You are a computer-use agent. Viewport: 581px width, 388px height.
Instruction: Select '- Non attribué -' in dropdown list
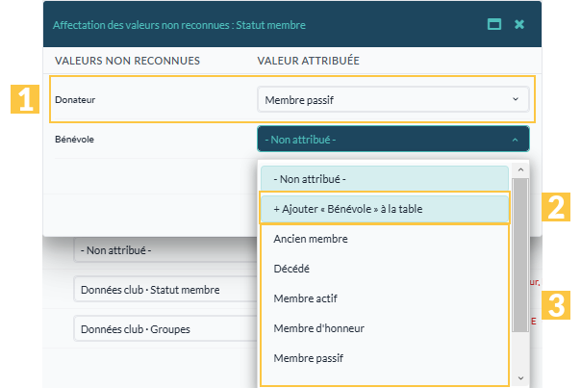(x=385, y=179)
